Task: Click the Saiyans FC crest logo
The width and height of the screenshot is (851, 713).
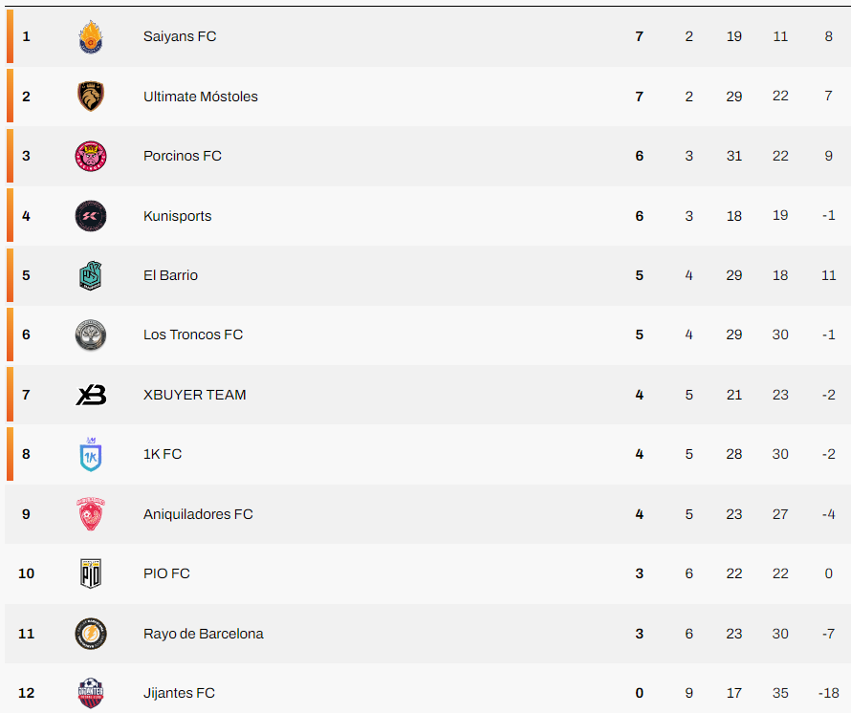Action: pyautogui.click(x=92, y=36)
